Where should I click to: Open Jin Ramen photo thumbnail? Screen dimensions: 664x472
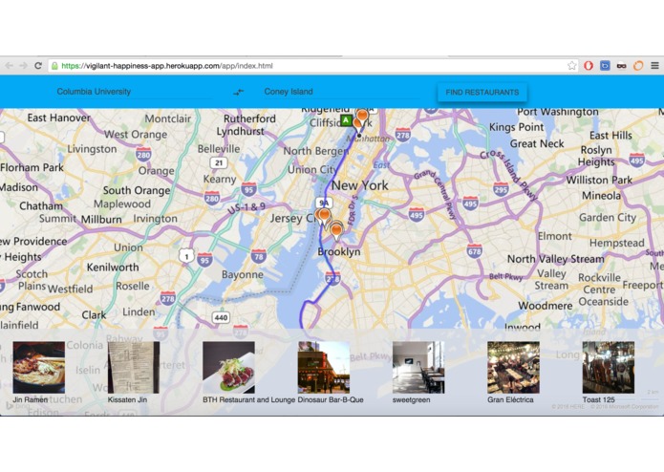[x=39, y=368]
